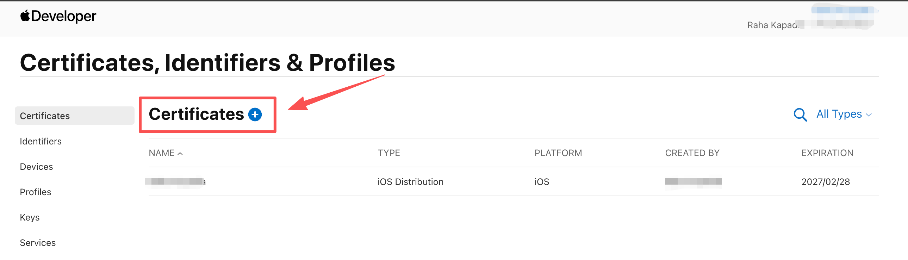
Task: Click the CREATED BY column header
Action: (692, 153)
